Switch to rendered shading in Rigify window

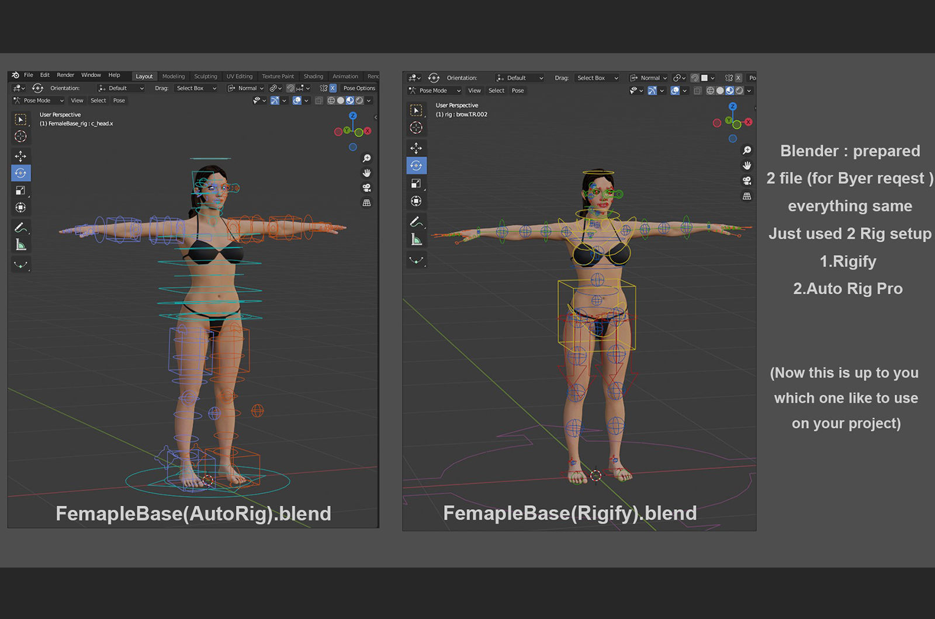click(x=739, y=91)
